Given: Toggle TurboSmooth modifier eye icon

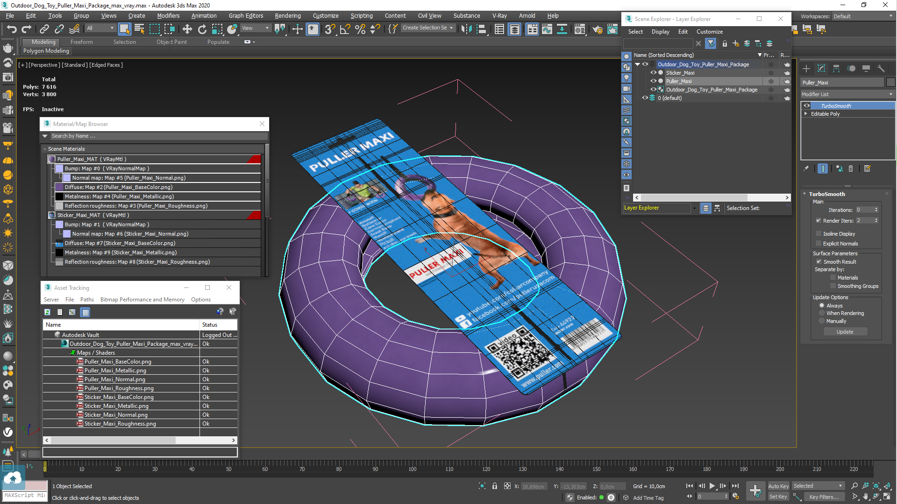Looking at the screenshot, I should coord(807,105).
